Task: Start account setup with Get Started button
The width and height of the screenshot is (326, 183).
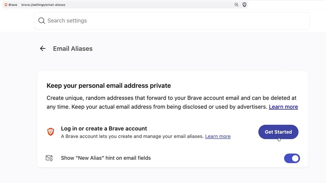Action: (x=278, y=132)
